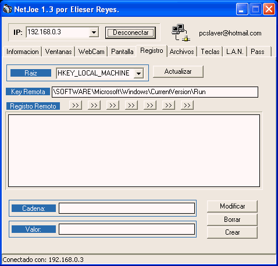This screenshot has width=278, height=266.
Task: Click the Valor: label
Action: [x=34, y=229]
